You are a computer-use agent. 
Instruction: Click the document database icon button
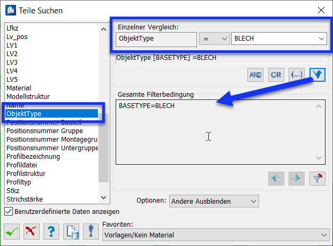pos(71,232)
